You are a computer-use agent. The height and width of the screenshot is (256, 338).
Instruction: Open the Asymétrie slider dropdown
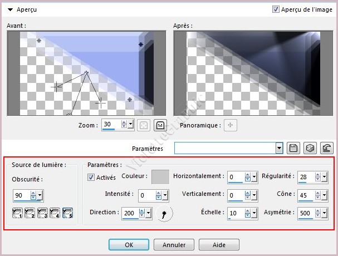point(324,213)
